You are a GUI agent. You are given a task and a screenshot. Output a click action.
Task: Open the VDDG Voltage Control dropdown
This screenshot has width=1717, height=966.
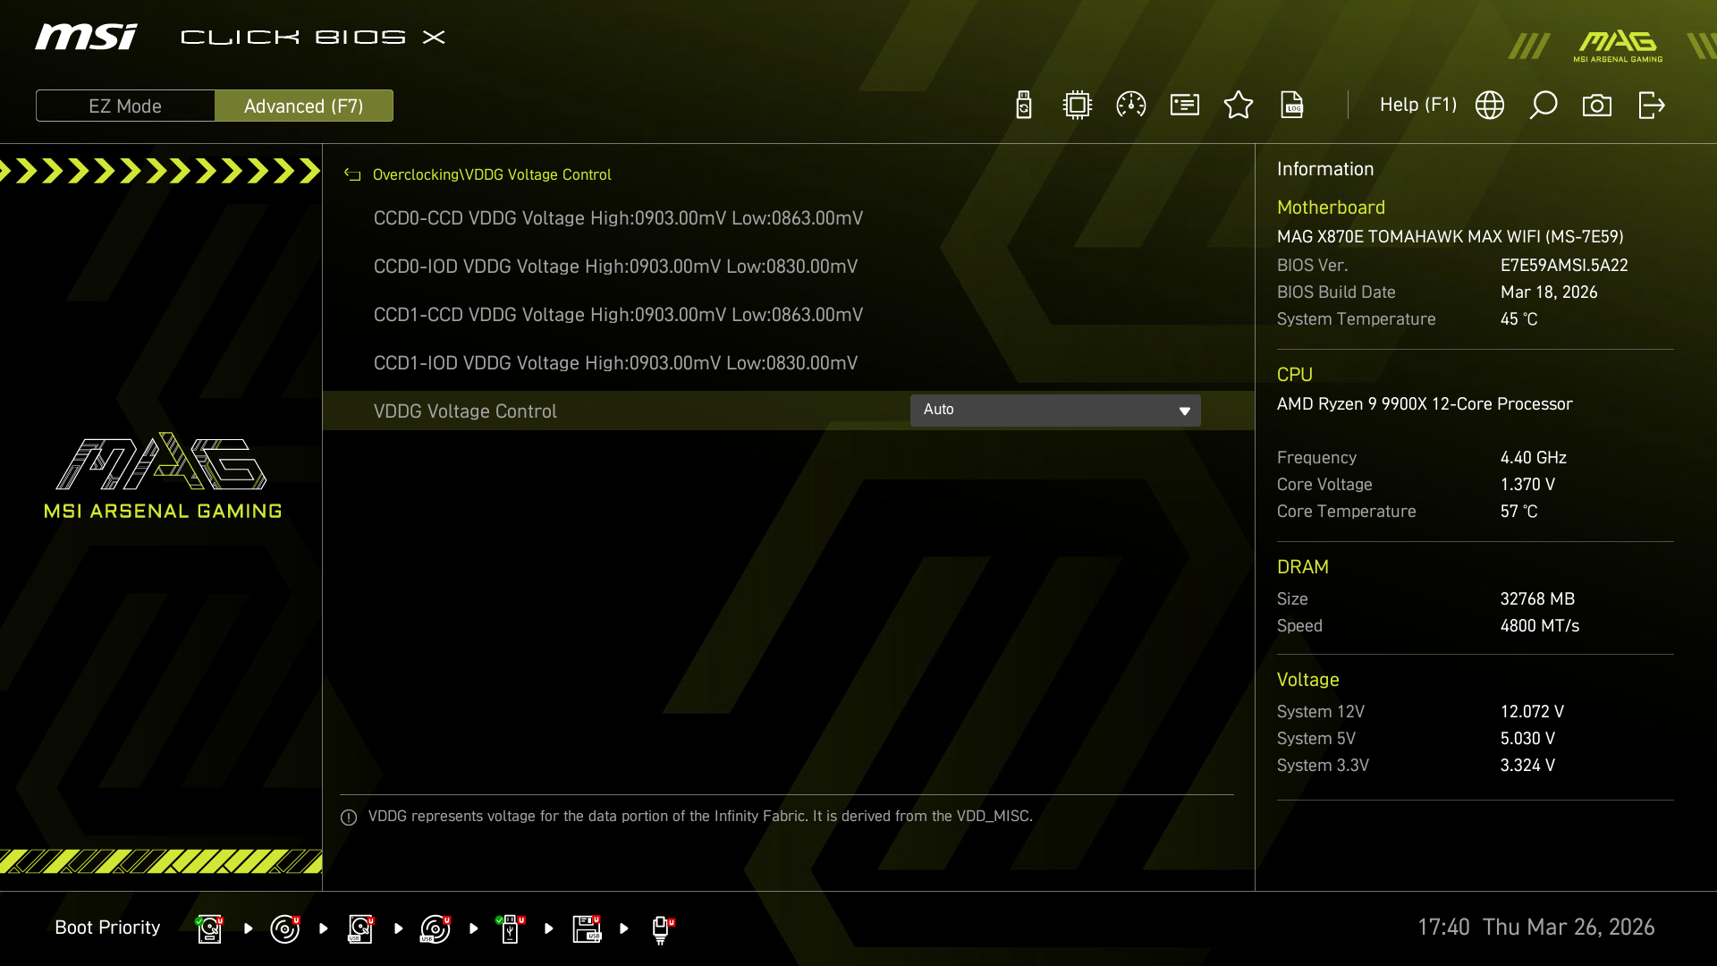1055,410
